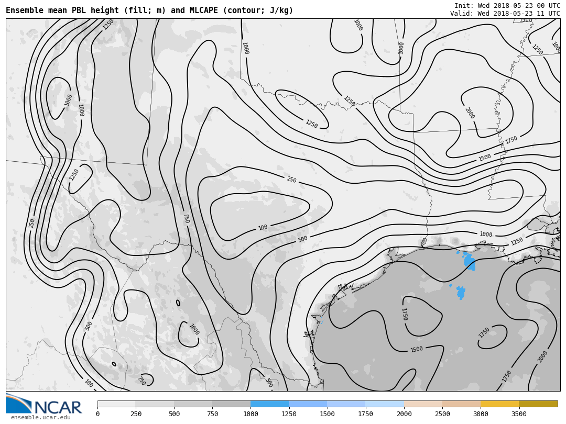Click the '2000' colorbar tick label
Screen dimensions: 566x424
pos(404,414)
